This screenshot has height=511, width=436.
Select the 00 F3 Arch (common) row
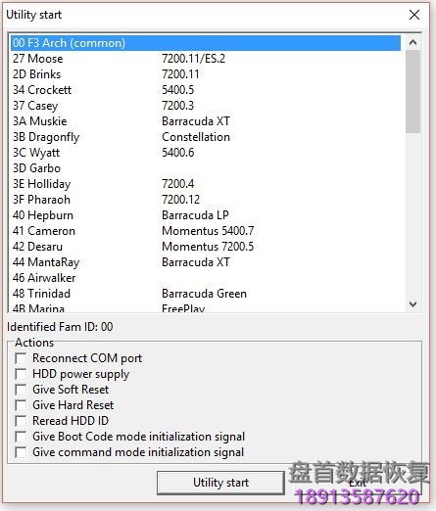[206, 43]
